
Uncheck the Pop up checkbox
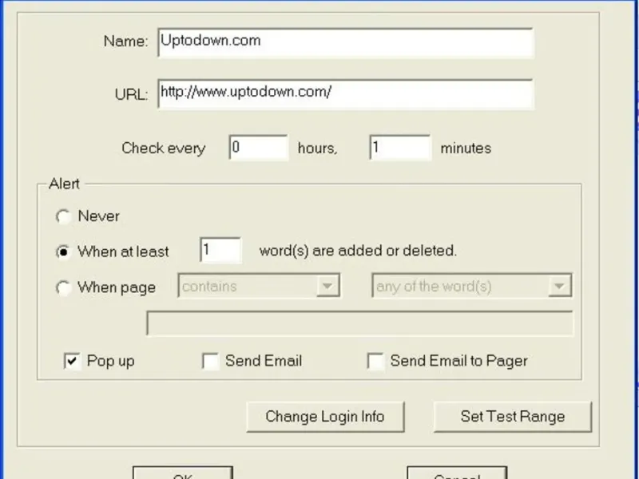[72, 361]
